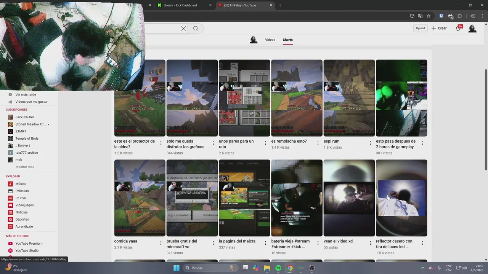This screenshot has height=274, width=488.
Task: Click the page vertical scrollbar
Action: point(486,119)
